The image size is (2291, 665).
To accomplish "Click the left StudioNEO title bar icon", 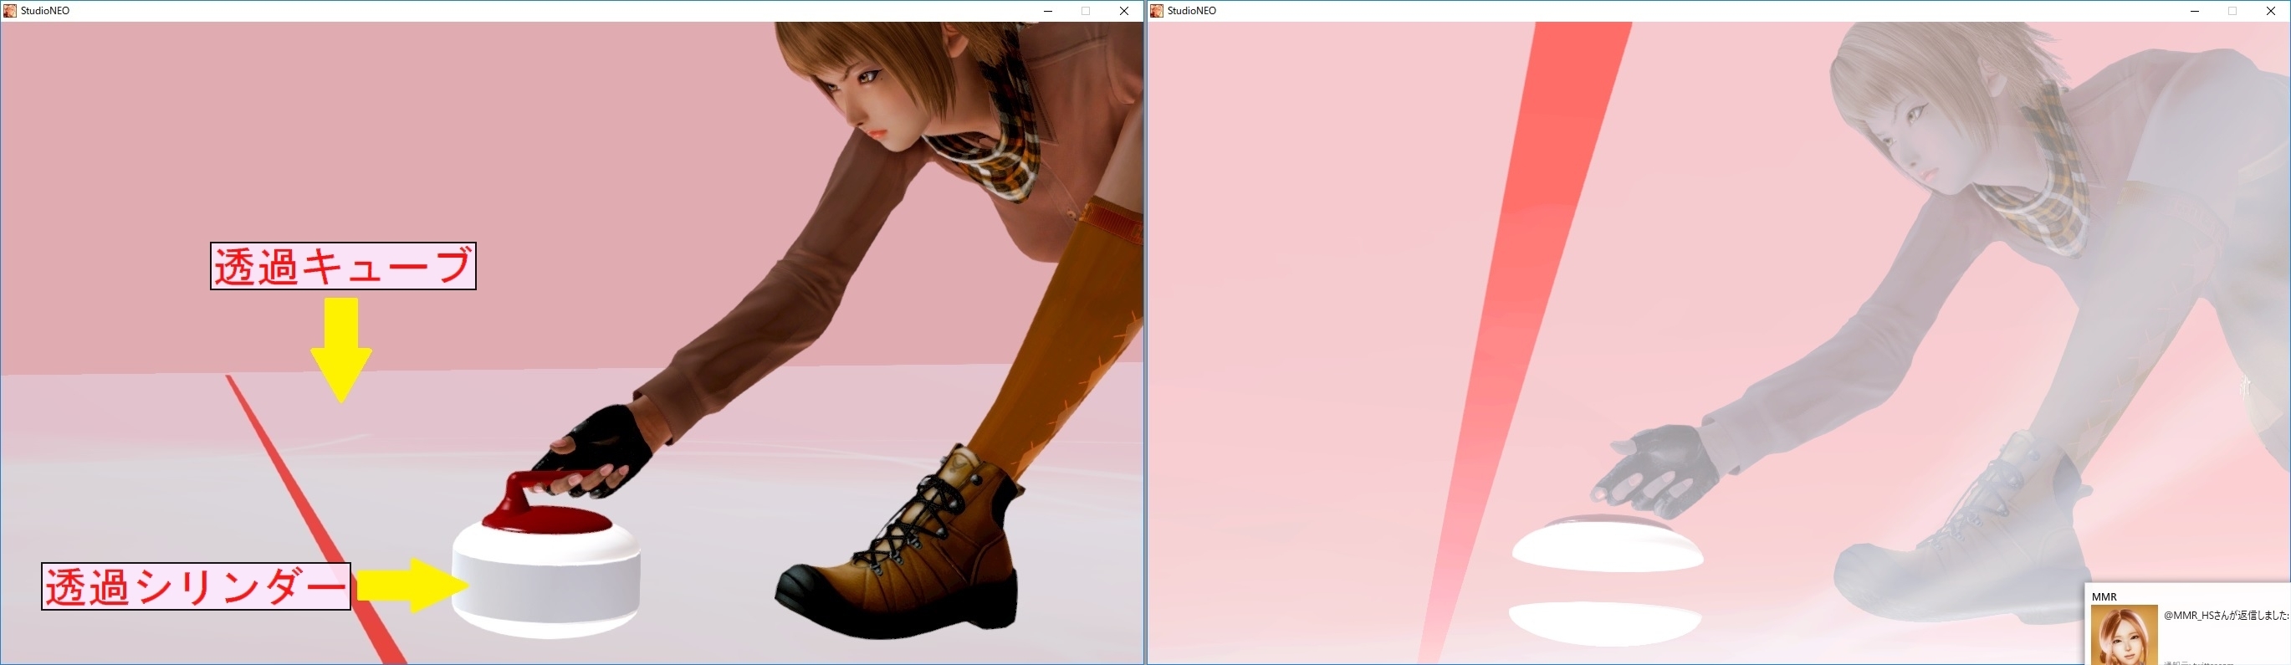I will click(x=10, y=11).
